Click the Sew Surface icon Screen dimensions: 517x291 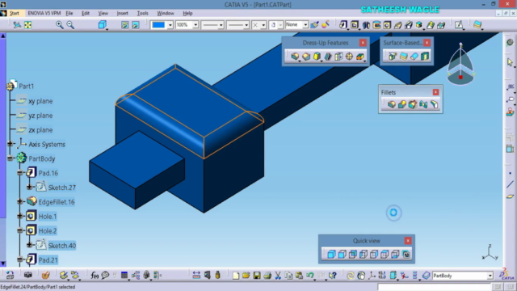click(425, 57)
